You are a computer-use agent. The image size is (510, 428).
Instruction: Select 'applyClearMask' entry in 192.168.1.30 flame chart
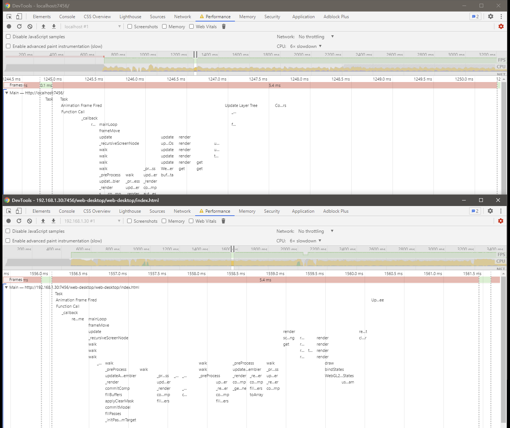[119, 401]
